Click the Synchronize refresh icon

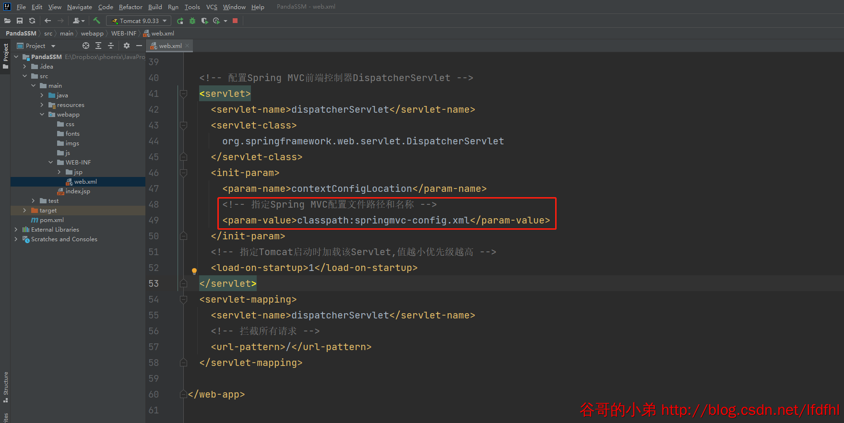[x=32, y=21]
